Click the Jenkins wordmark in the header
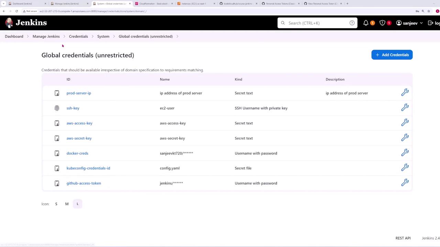Viewport: 440px width, 247px height. click(x=31, y=23)
